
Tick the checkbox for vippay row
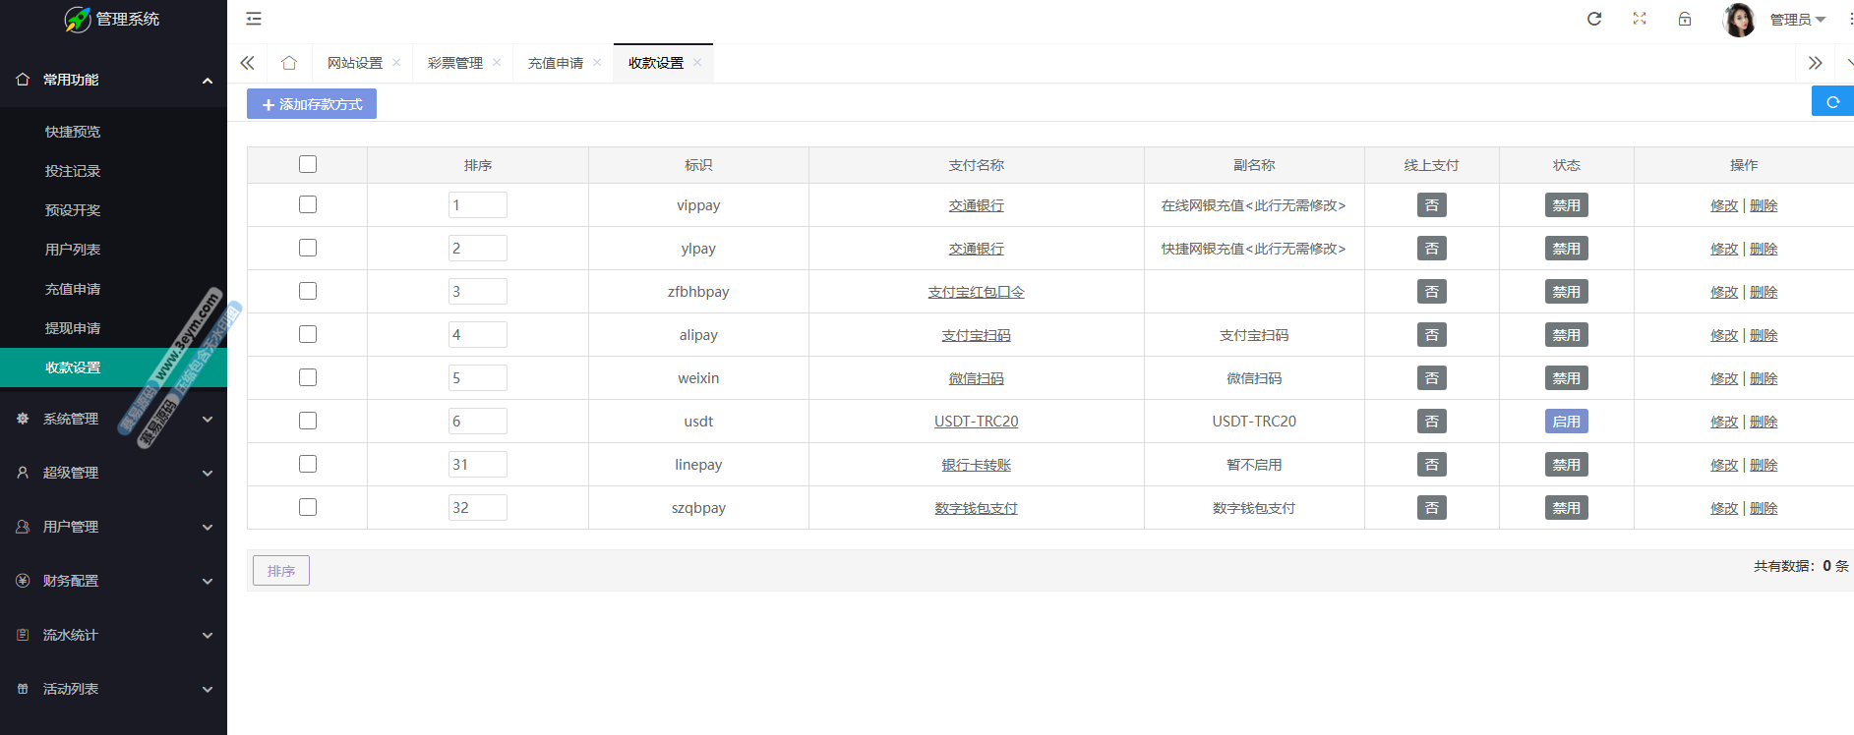308,204
